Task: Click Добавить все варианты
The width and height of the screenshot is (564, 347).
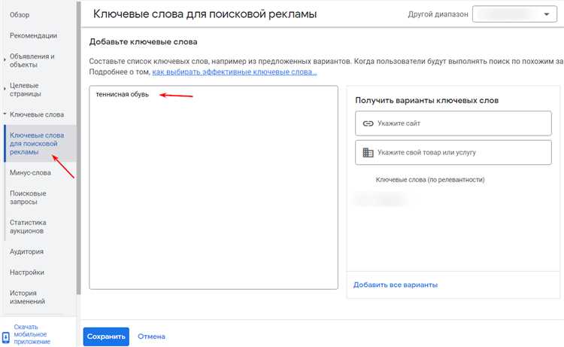Action: click(x=396, y=285)
